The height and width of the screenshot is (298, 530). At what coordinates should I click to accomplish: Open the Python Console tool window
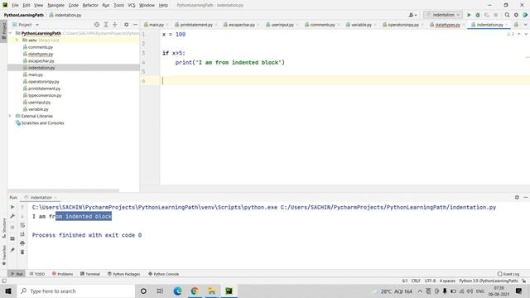coord(164,274)
